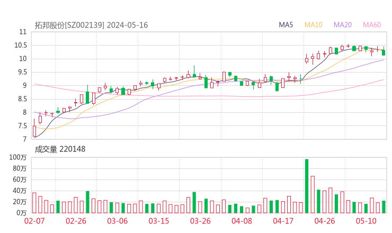The image size is (392, 233).
Task: Click the chart title 拓邦股份[SZ002139] 2024-05-16
Action: 91,25
